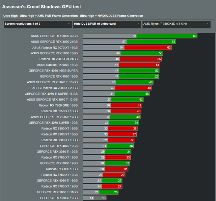Click the ASUS GEFORCE RTX 5090 32GB label
Screen dimensions: 216x201
(x=54, y=36)
